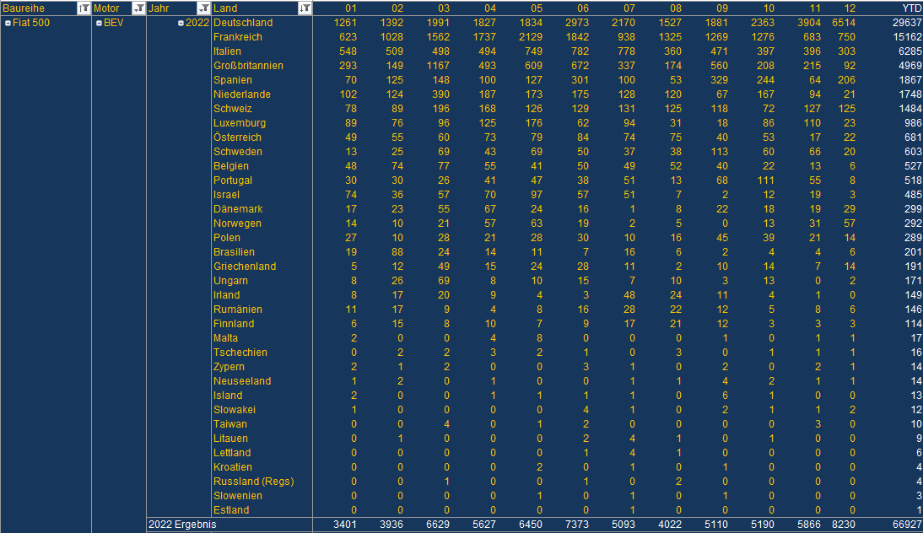Select the Russland (Regs) row label

pyautogui.click(x=253, y=482)
